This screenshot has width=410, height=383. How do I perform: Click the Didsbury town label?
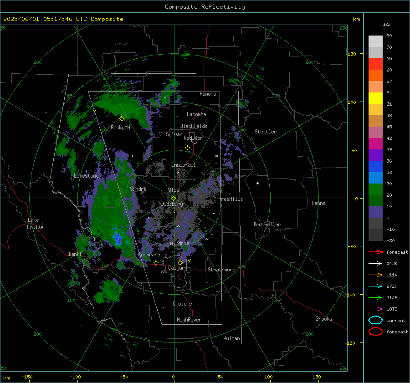tap(172, 204)
